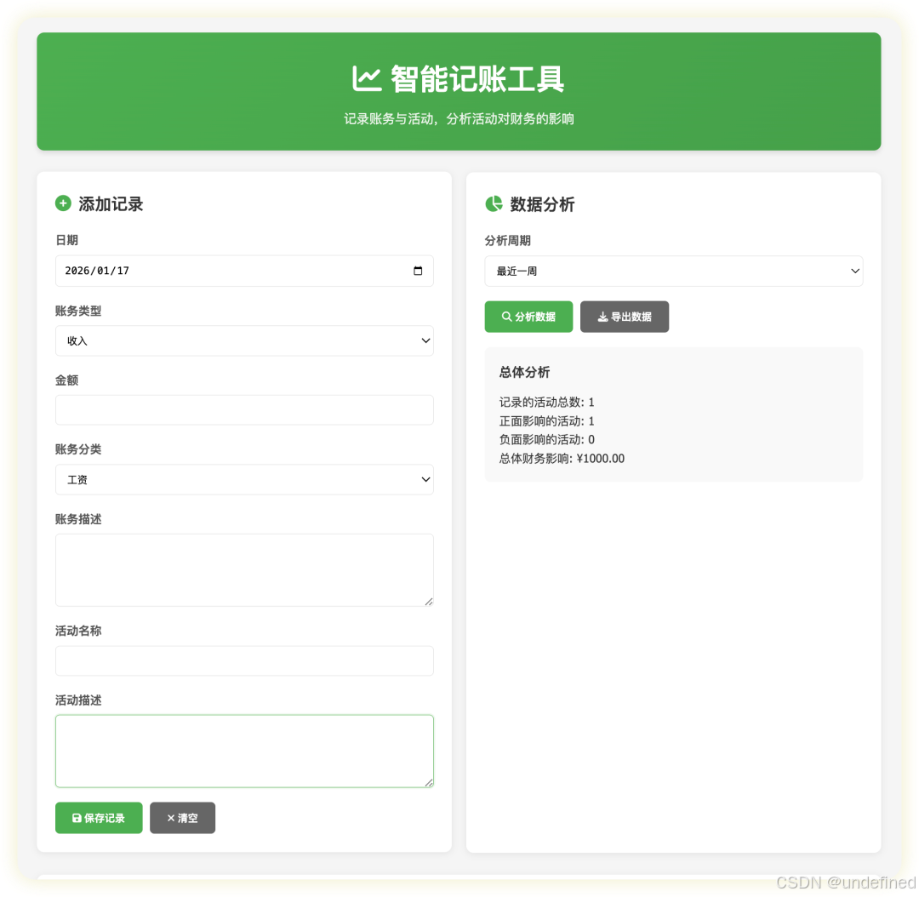Click the 日期 field label
This screenshot has width=919, height=897.
tap(67, 240)
